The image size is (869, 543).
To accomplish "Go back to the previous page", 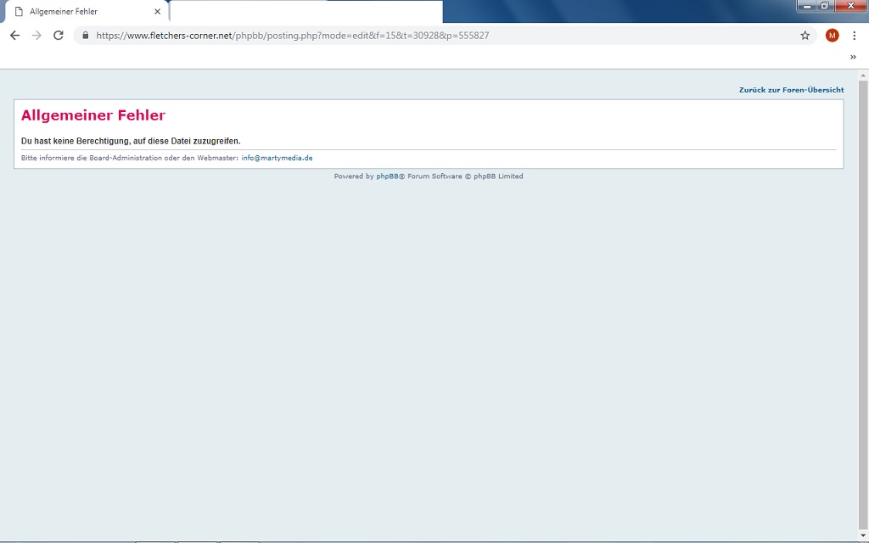I will tap(14, 36).
